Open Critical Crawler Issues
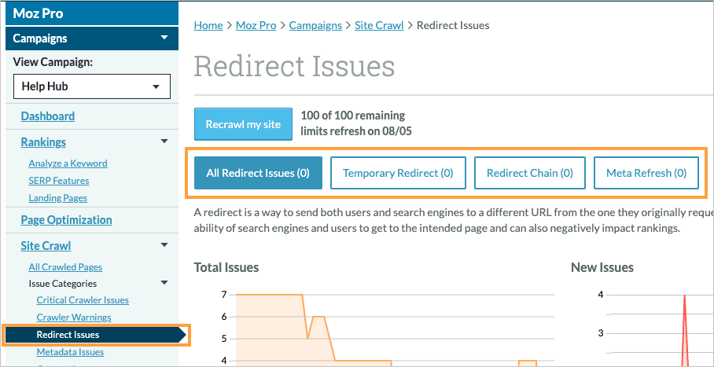The image size is (714, 367). [x=83, y=300]
